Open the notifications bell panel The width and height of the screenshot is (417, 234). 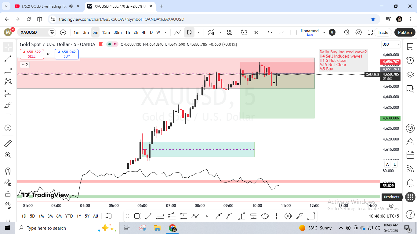[x=410, y=183]
